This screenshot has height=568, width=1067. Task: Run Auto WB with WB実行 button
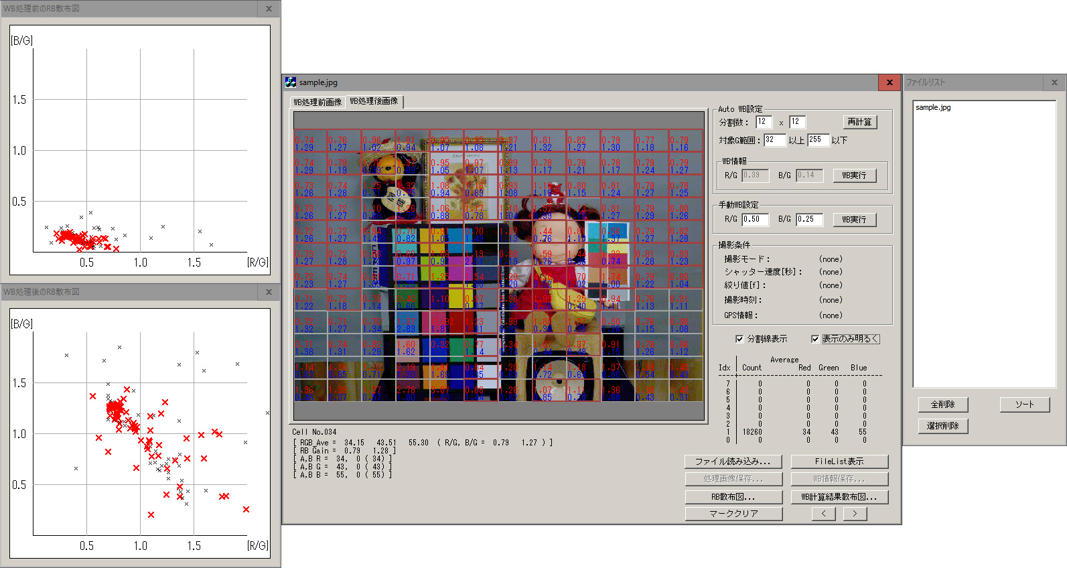(x=854, y=175)
